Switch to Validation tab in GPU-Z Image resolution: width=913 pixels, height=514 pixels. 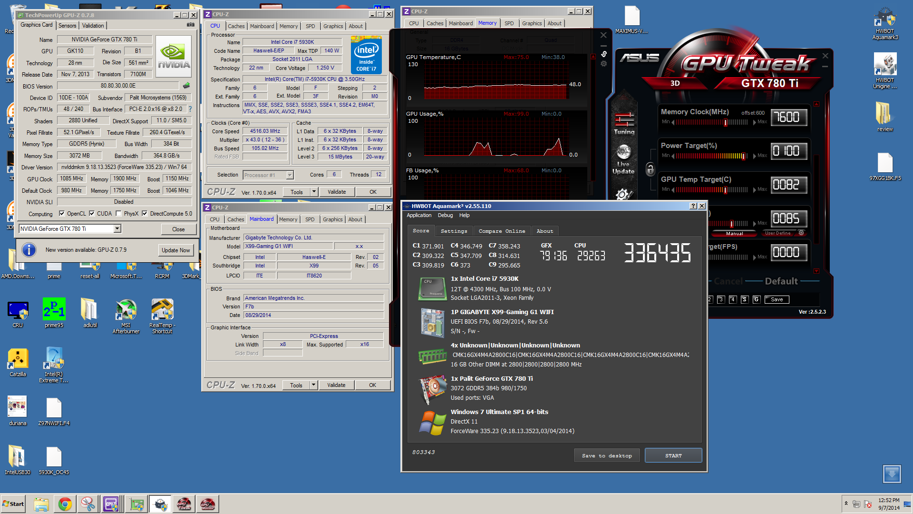click(93, 26)
